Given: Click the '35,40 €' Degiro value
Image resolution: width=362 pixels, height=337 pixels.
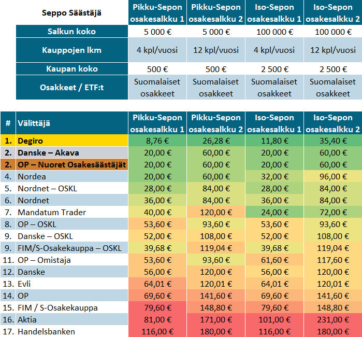Looking at the screenshot, I should pos(333,141).
